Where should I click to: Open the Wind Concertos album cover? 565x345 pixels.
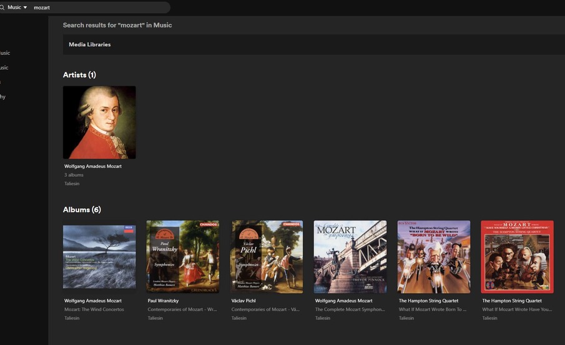coord(99,257)
